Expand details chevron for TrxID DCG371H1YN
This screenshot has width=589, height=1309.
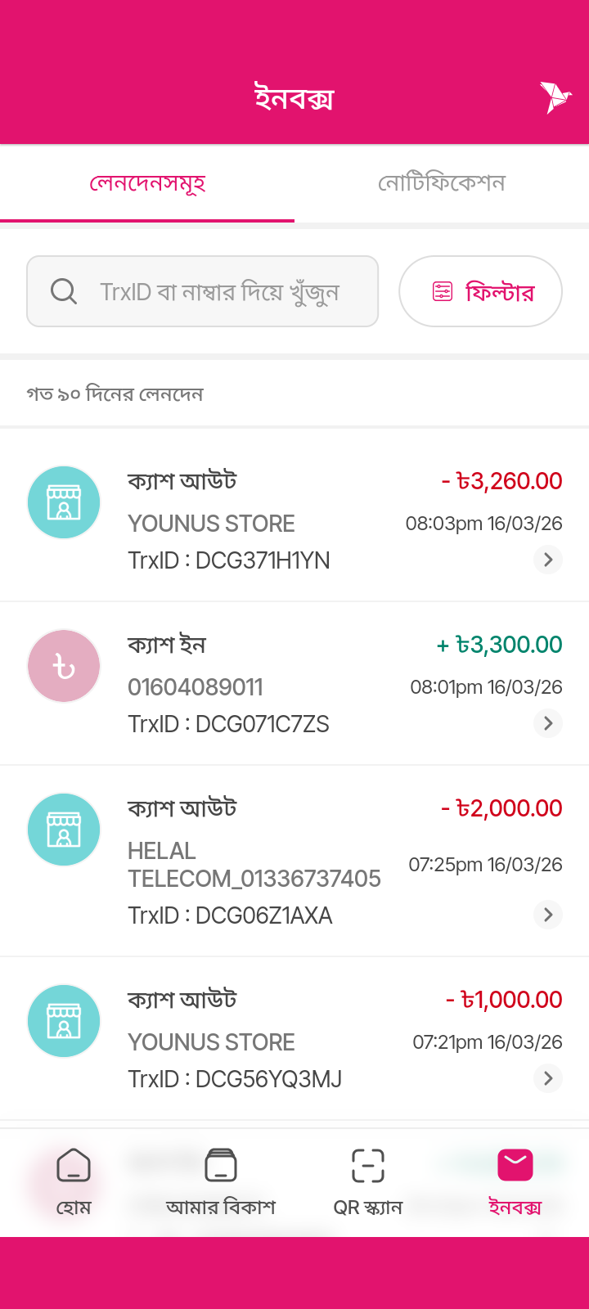coord(548,560)
